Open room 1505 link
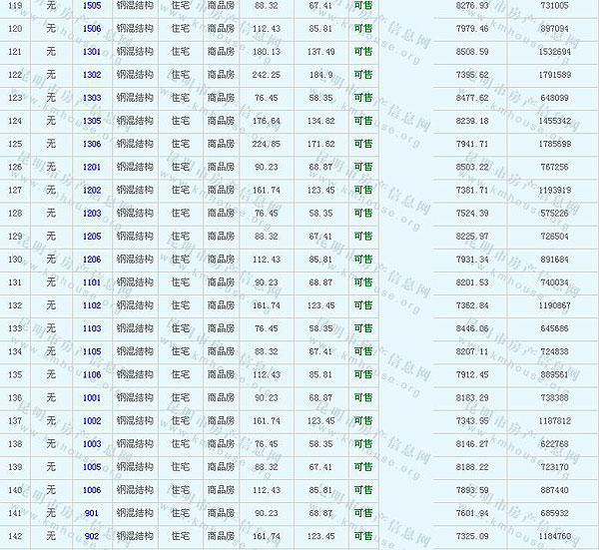Screen dimensions: 599x550 click(x=92, y=5)
